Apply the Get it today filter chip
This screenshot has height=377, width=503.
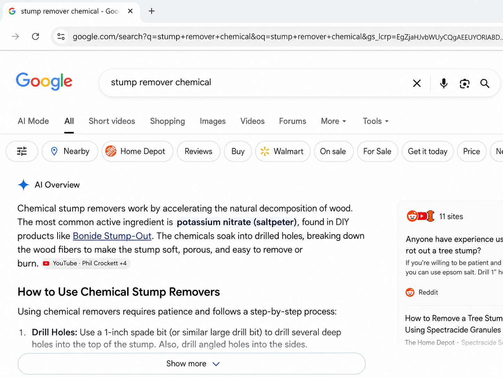tap(428, 151)
